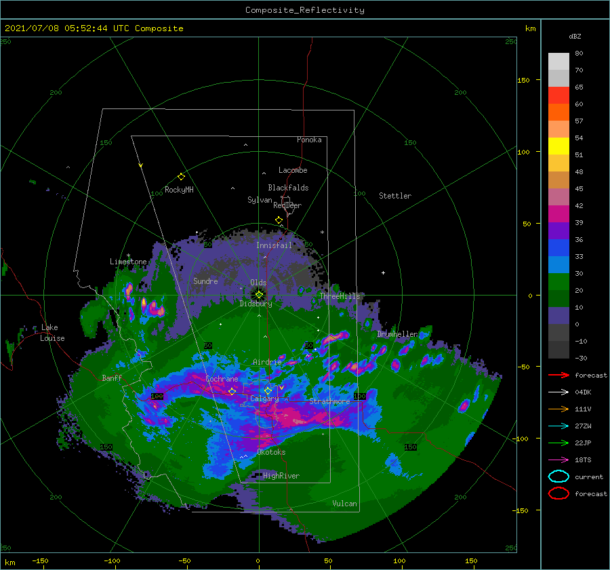Screen dimensions: 610x570
Task: Click the ThreeHills town label
Action: 340,296
